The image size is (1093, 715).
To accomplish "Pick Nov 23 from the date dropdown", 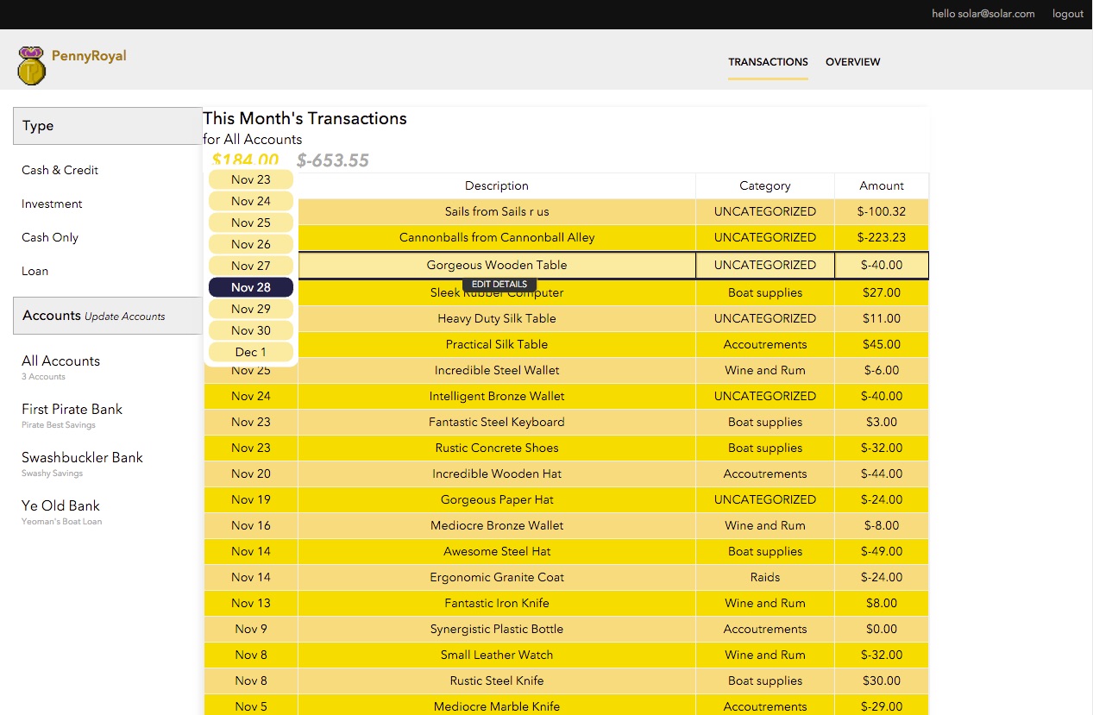I will (251, 179).
